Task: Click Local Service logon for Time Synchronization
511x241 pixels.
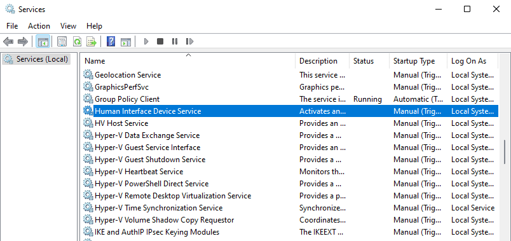Action: point(472,208)
